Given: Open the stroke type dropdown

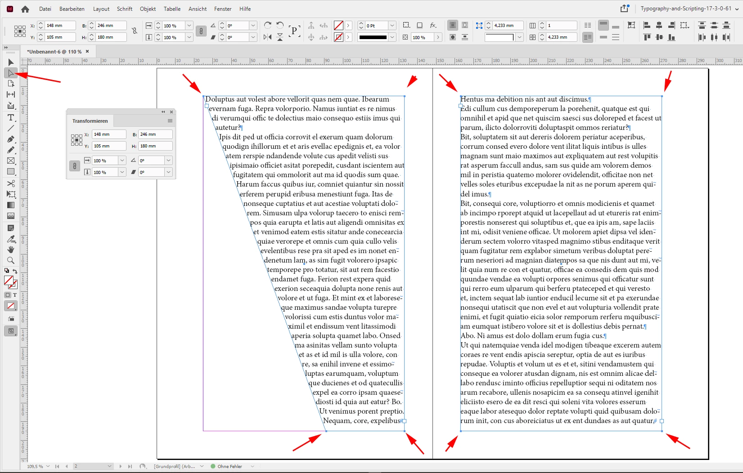Looking at the screenshot, I should click(392, 37).
